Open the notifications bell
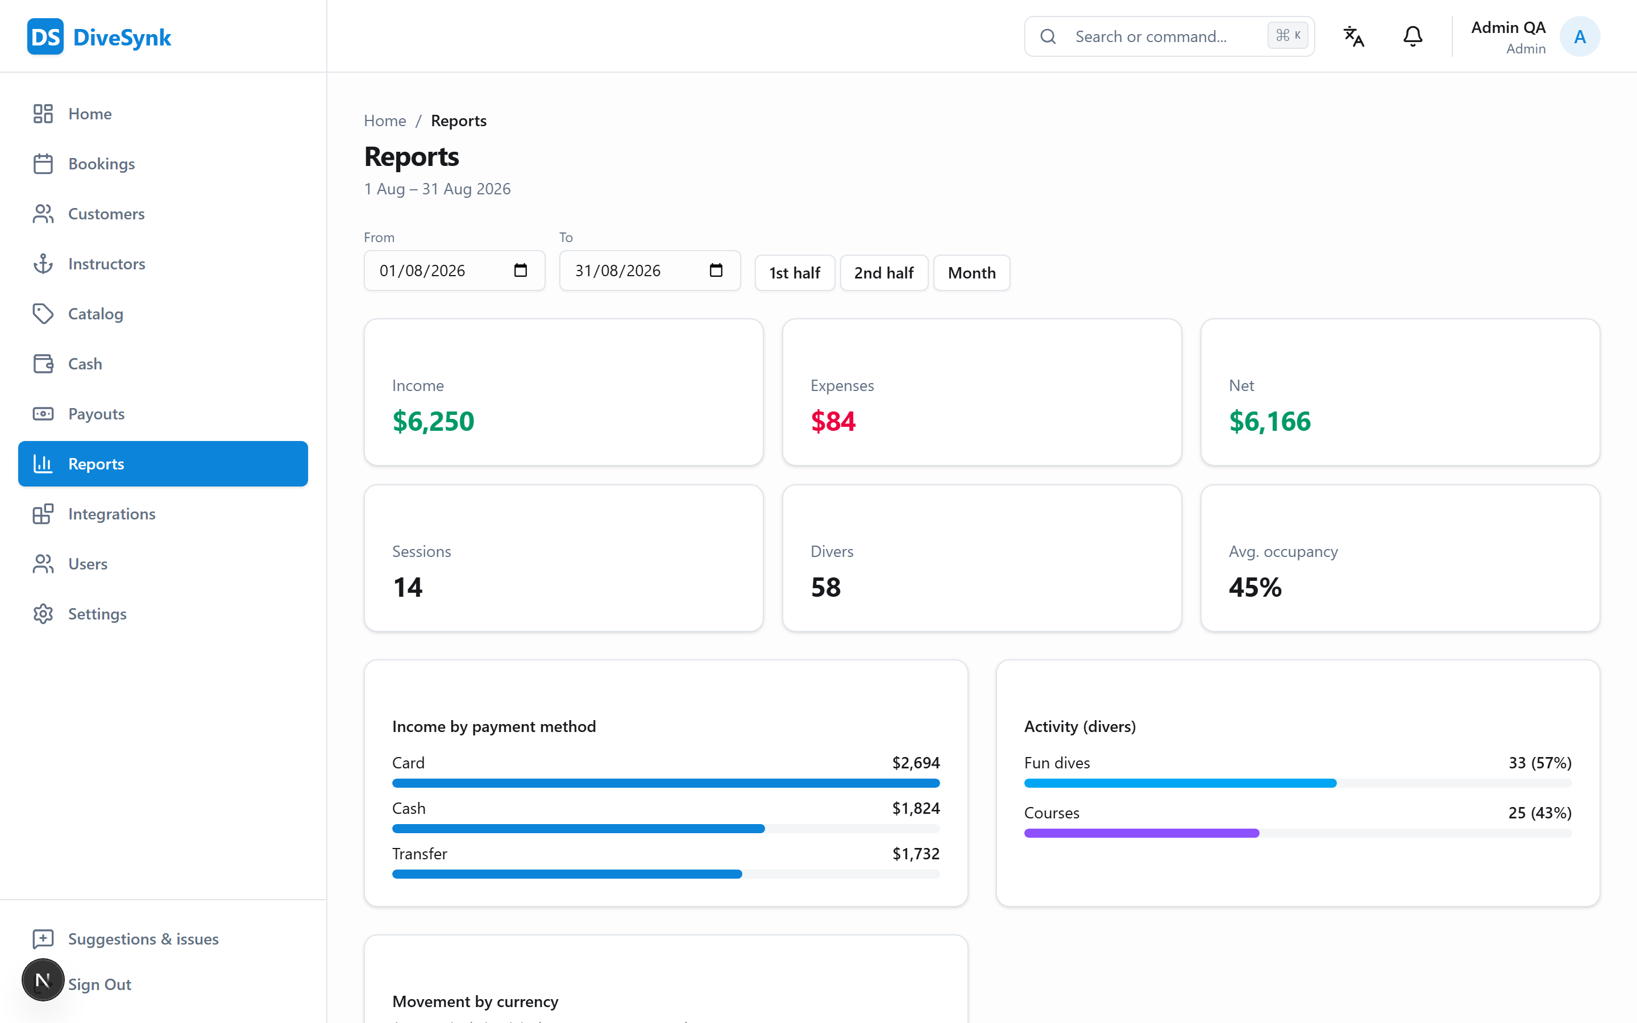Image resolution: width=1637 pixels, height=1023 pixels. [1412, 36]
